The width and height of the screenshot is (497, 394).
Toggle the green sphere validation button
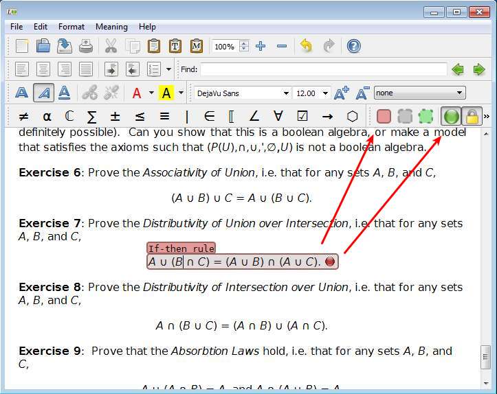point(451,117)
